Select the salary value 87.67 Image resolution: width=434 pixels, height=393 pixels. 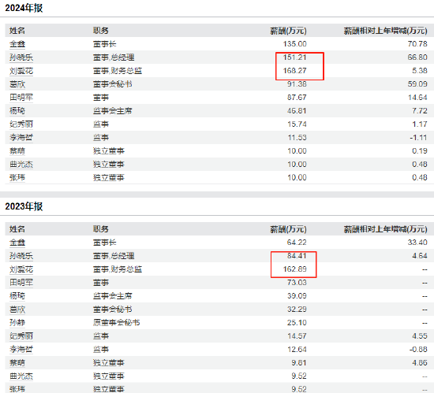click(297, 98)
